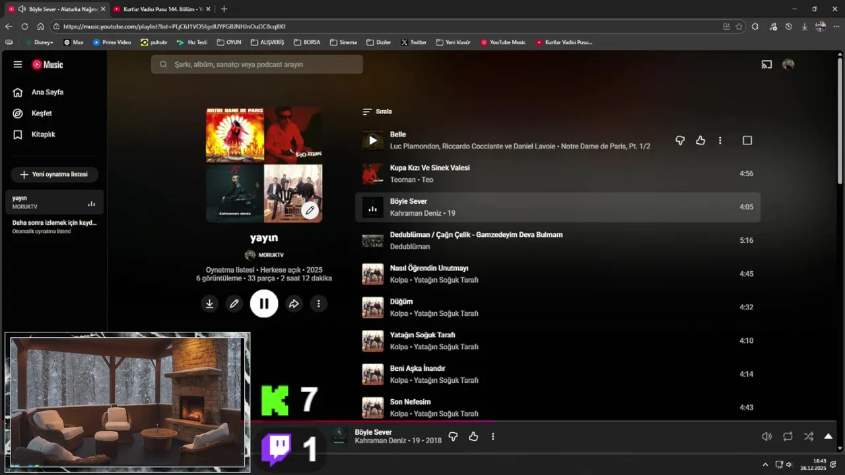Image resolution: width=845 pixels, height=475 pixels.
Task: Open Daha sonra izlemek için kaydedilenler playlist
Action: [x=54, y=227]
